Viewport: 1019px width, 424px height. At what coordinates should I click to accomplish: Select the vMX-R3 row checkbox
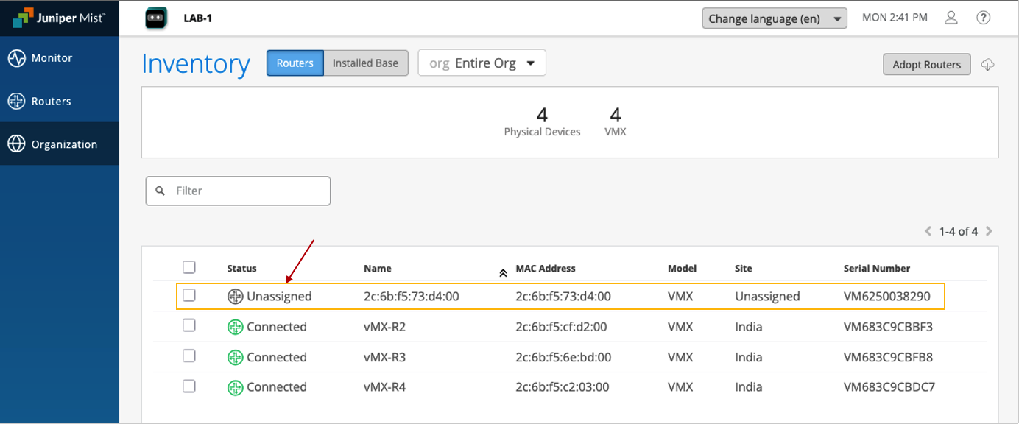pyautogui.click(x=189, y=356)
